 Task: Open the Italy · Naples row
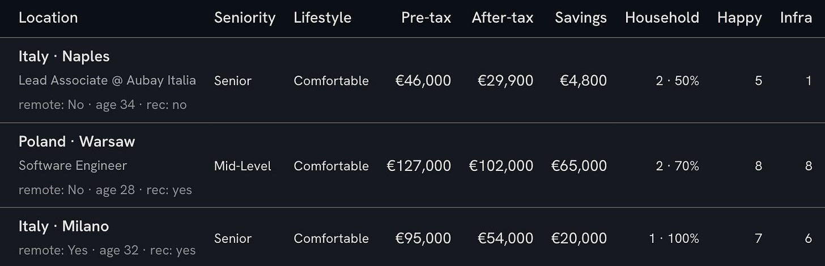(x=412, y=80)
